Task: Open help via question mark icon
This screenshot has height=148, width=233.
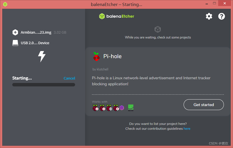Action: tap(221, 16)
